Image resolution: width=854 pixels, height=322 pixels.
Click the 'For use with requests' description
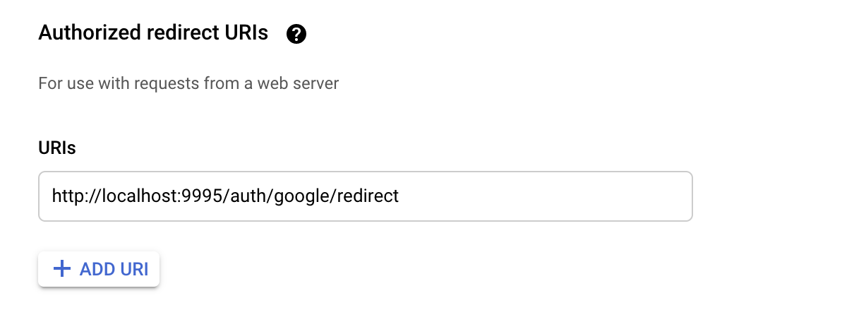click(188, 83)
